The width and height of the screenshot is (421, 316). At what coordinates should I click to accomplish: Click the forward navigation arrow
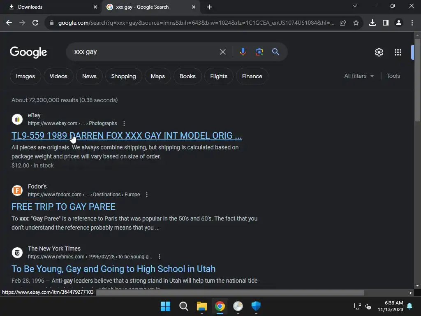coord(22,23)
